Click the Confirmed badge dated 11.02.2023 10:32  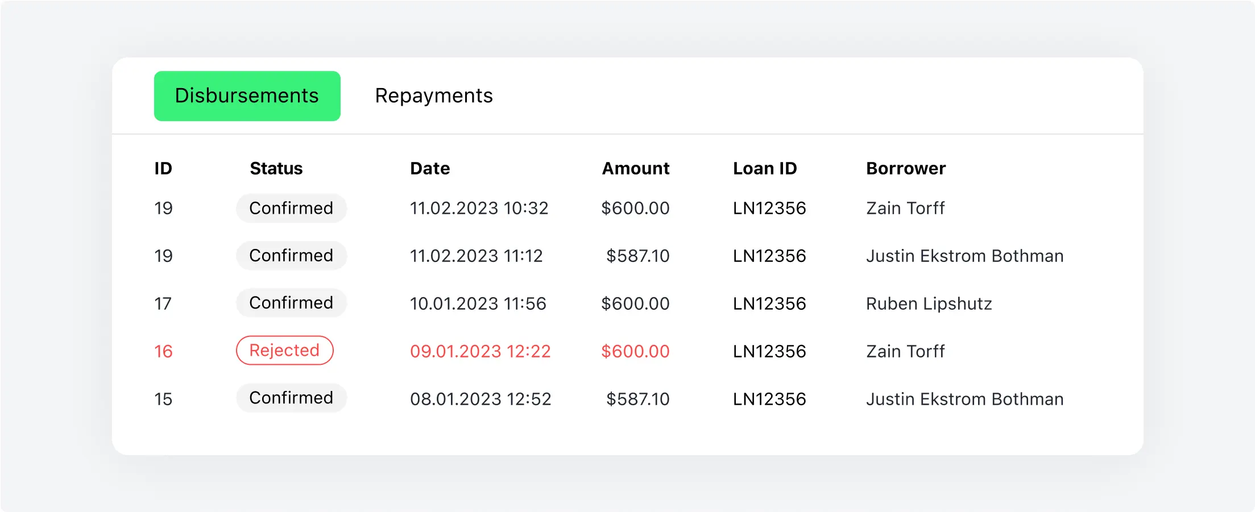click(x=291, y=208)
